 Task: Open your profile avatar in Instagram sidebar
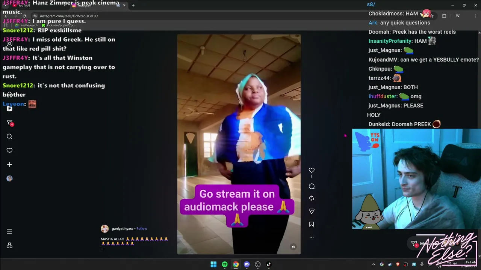click(x=9, y=178)
